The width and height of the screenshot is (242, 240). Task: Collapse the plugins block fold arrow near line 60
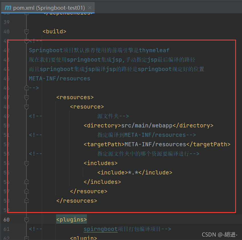pyautogui.click(x=27, y=219)
